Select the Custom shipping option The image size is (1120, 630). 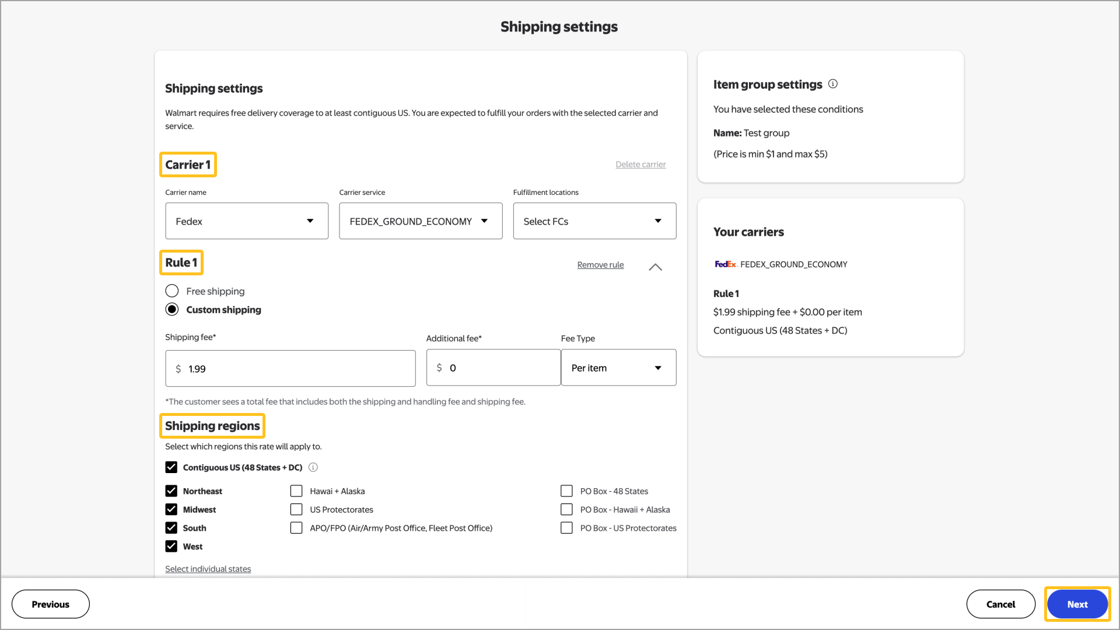(x=172, y=309)
